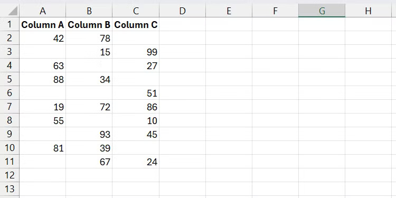Click cell with value 93

pyautogui.click(x=89, y=134)
